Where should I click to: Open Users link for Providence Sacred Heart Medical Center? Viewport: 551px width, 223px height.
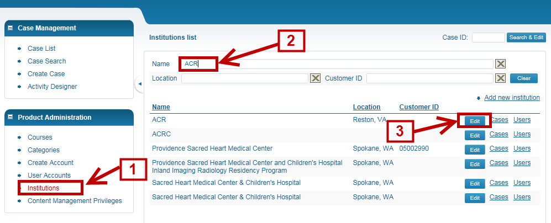tap(522, 148)
